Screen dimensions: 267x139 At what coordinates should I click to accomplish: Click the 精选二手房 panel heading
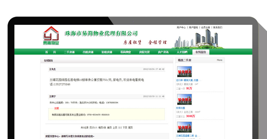pyautogui.click(x=184, y=60)
